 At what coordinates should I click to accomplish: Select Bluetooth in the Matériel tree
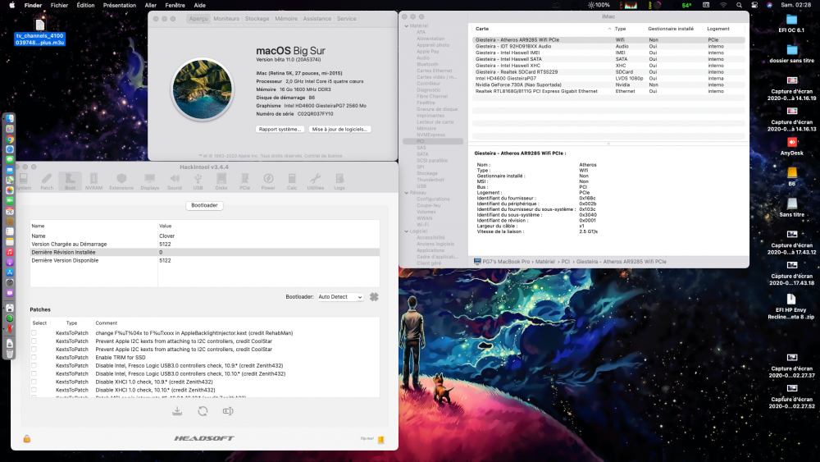click(427, 64)
